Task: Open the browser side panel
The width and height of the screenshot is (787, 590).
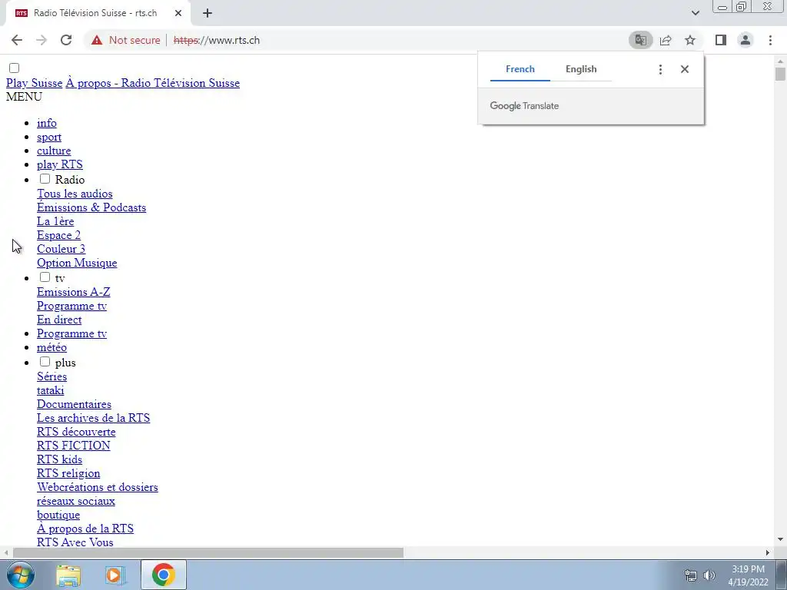Action: pos(721,40)
